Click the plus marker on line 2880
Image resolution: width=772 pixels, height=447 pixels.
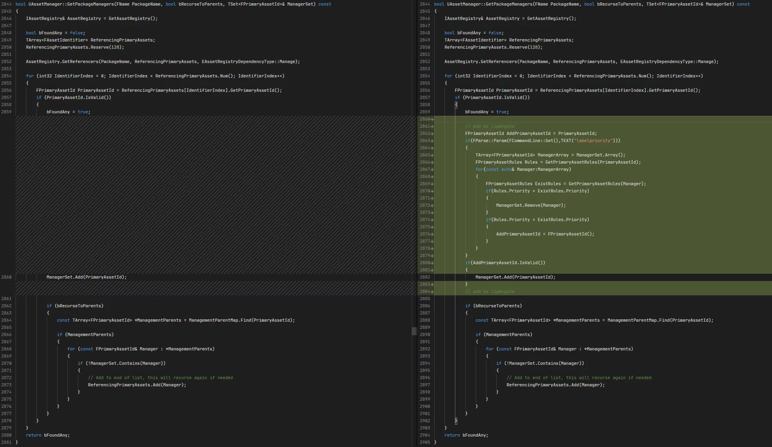click(x=432, y=263)
